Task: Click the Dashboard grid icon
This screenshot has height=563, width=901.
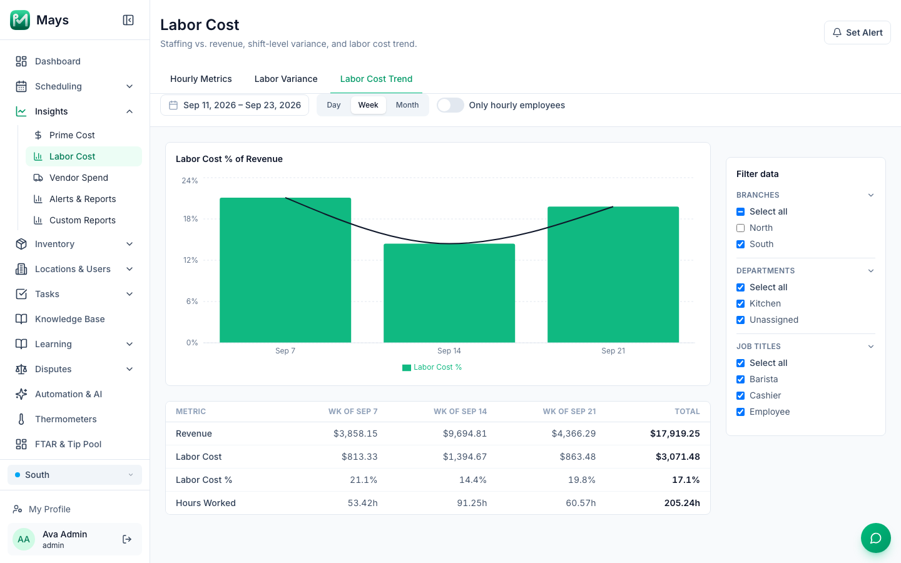Action: pyautogui.click(x=21, y=61)
